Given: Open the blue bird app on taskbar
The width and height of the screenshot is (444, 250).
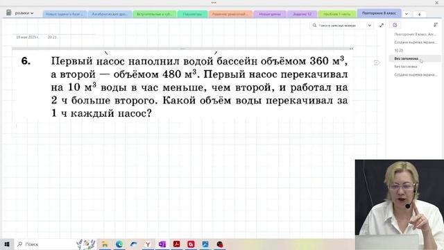Looking at the screenshot, I should 133,244.
